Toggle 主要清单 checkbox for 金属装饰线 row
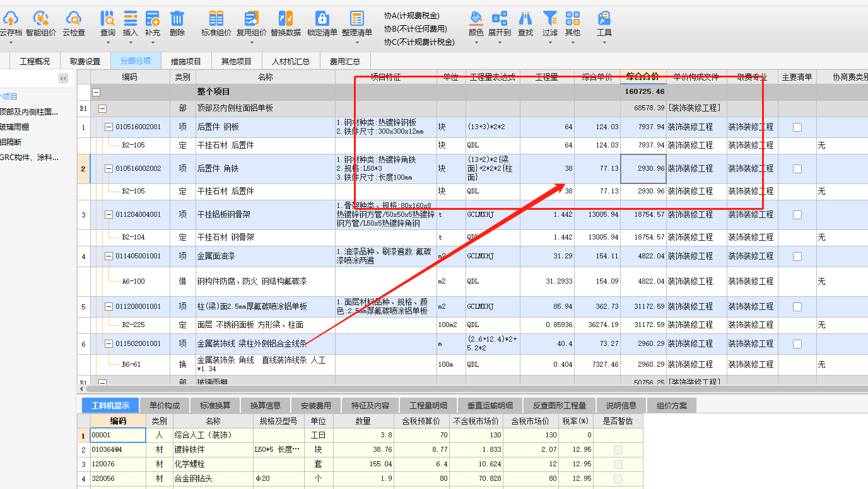This screenshot has width=868, height=489. click(x=797, y=344)
